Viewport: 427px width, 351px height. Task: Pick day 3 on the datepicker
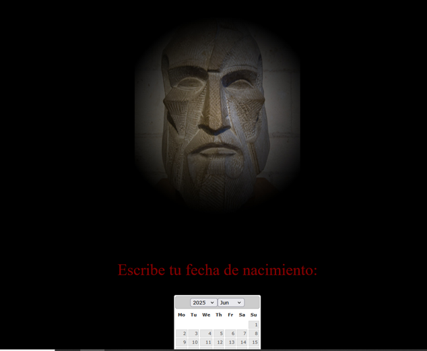pyautogui.click(x=194, y=333)
